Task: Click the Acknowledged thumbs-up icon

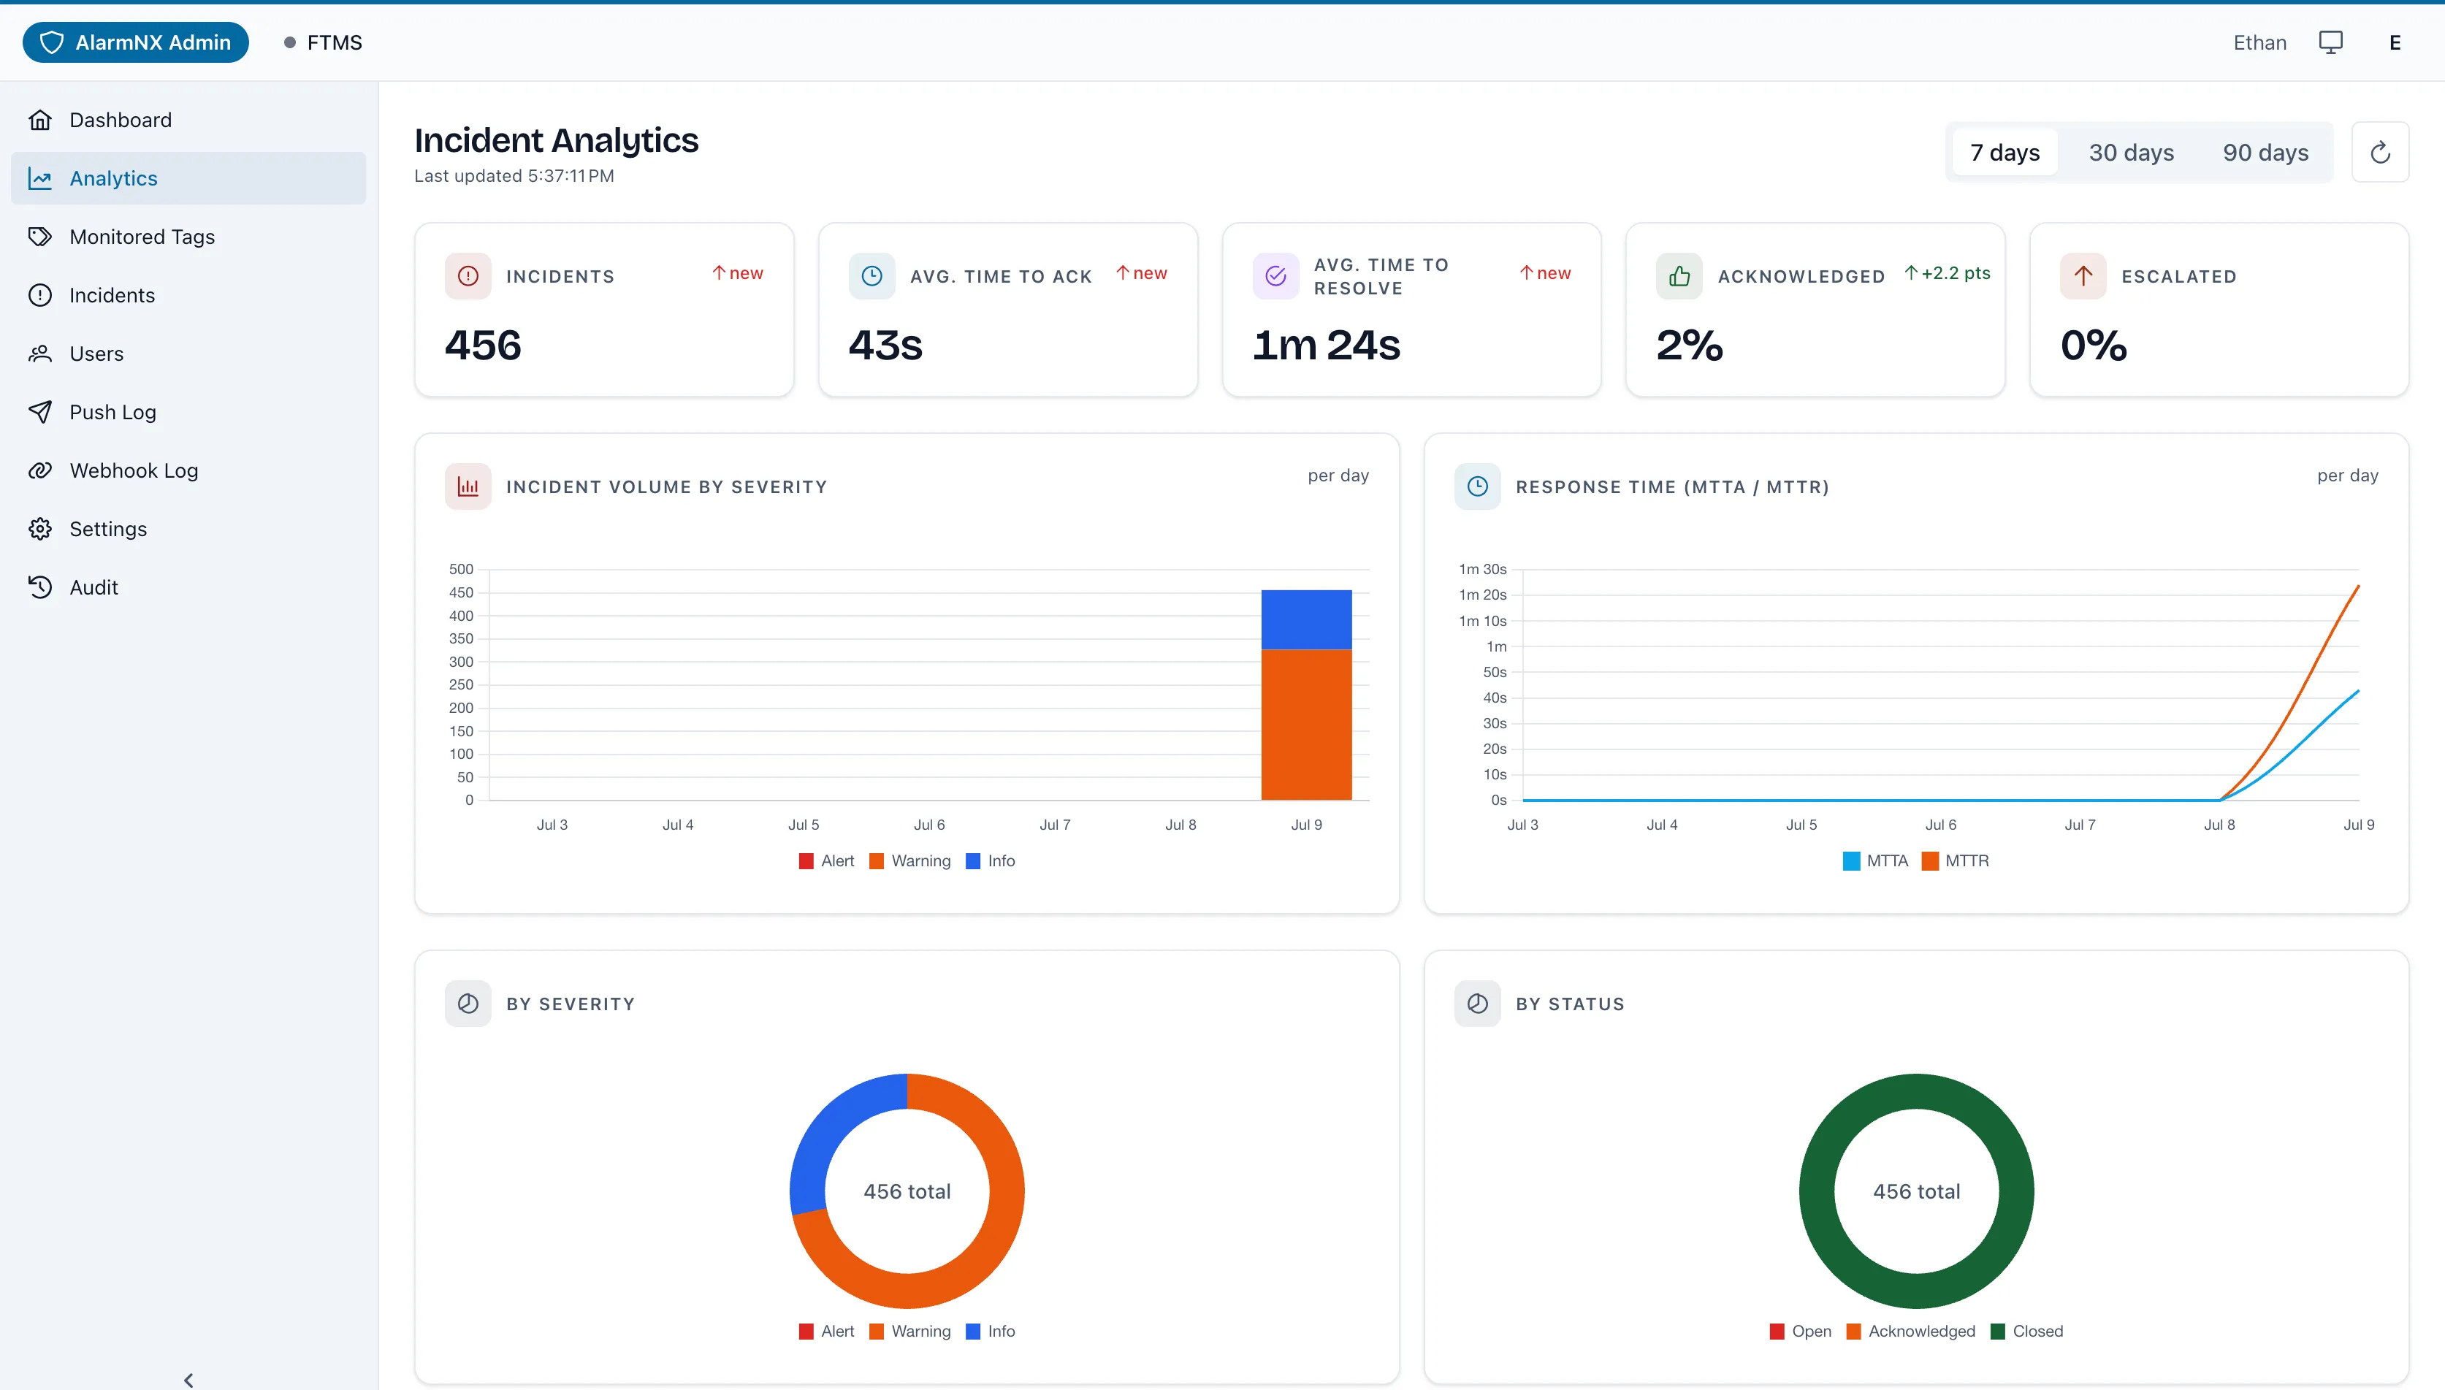Action: coord(1679,276)
